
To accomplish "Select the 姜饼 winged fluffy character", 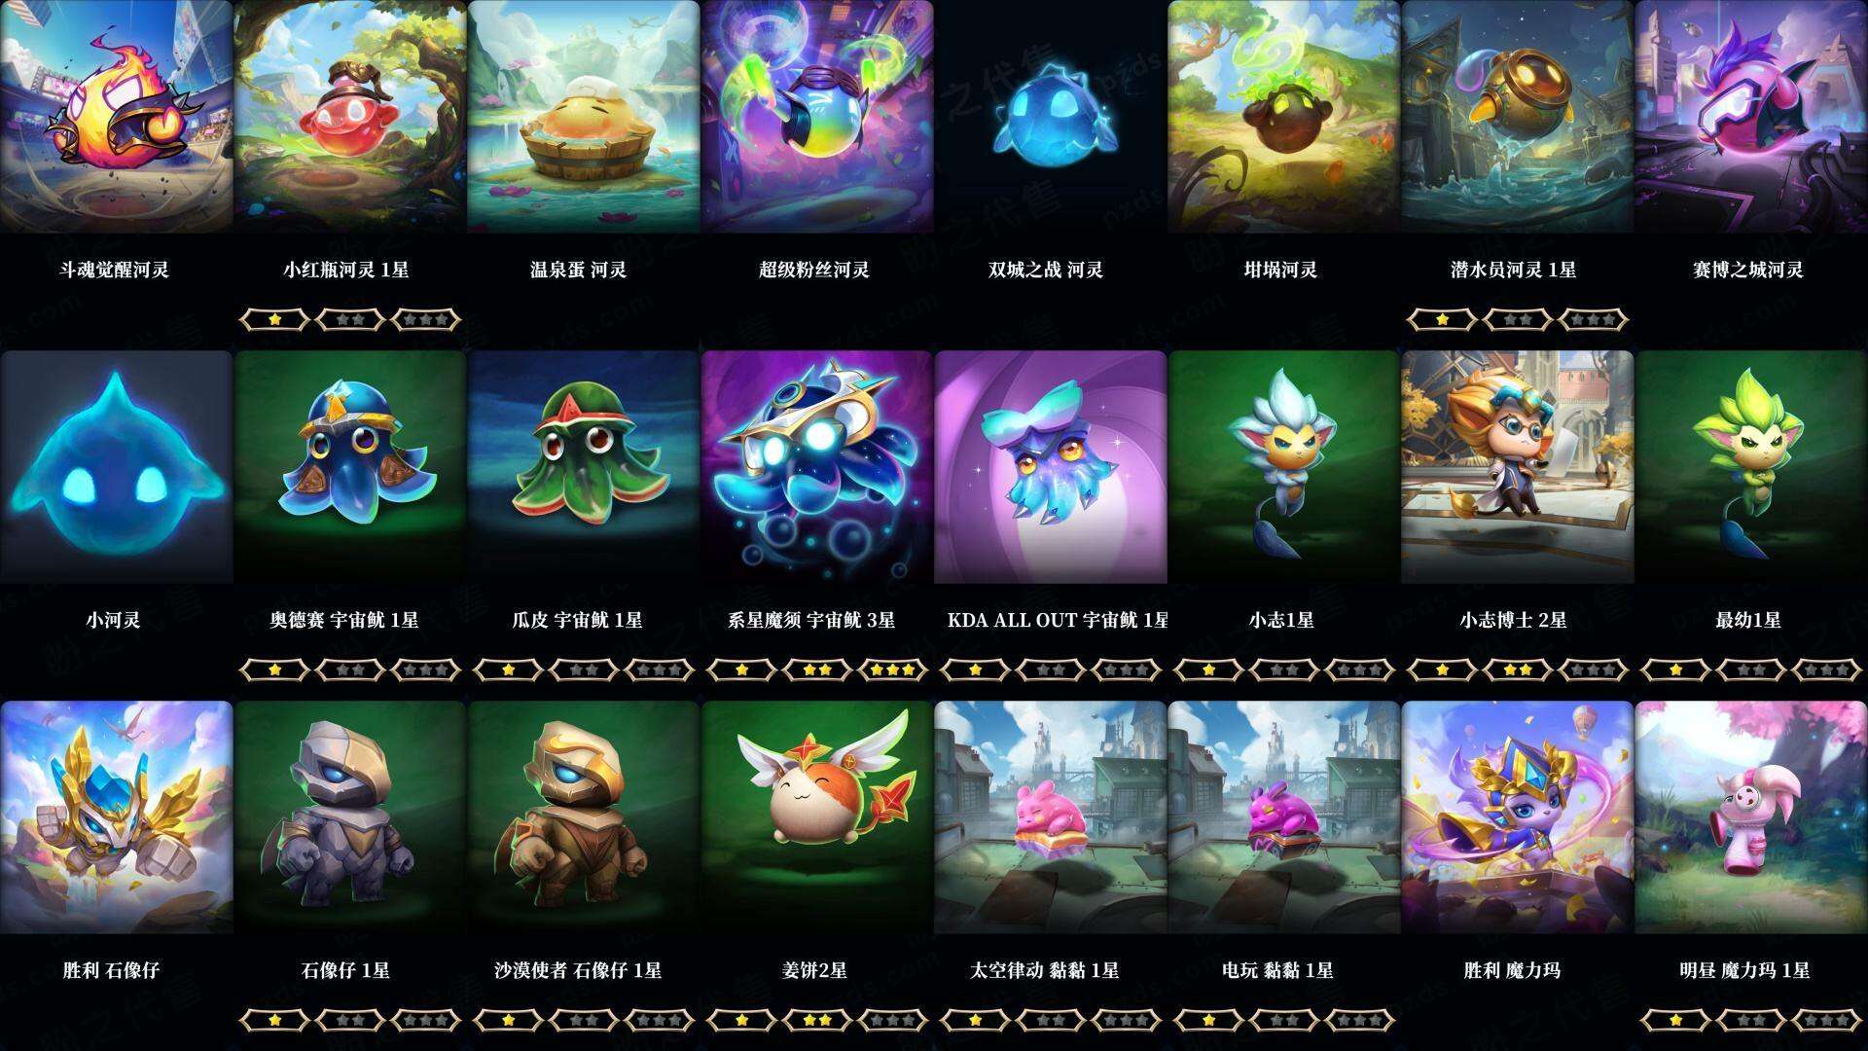I will [x=816, y=817].
